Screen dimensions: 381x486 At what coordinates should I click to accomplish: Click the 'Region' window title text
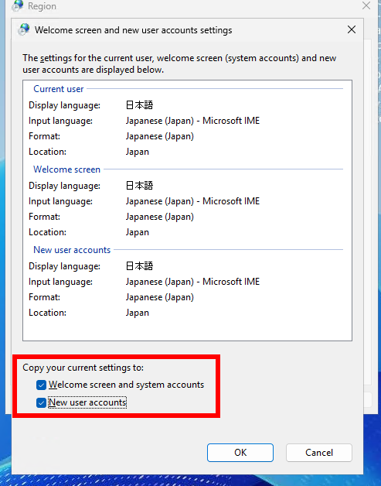42,6
